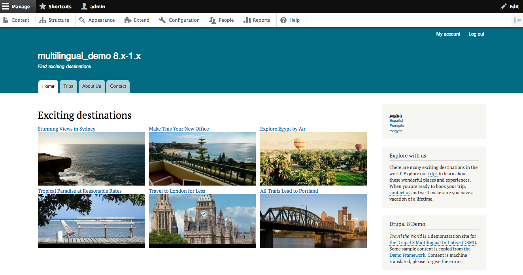Open the Drupal 8 Multilingual Initiative (D8MI) link
Viewport: 523px width, 275px height.
(433, 243)
